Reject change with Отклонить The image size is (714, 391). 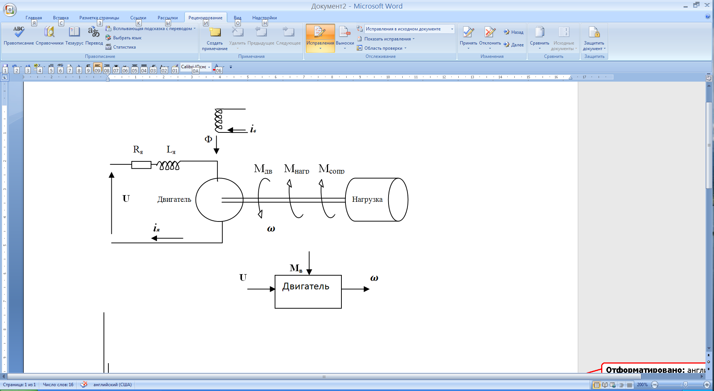point(490,38)
